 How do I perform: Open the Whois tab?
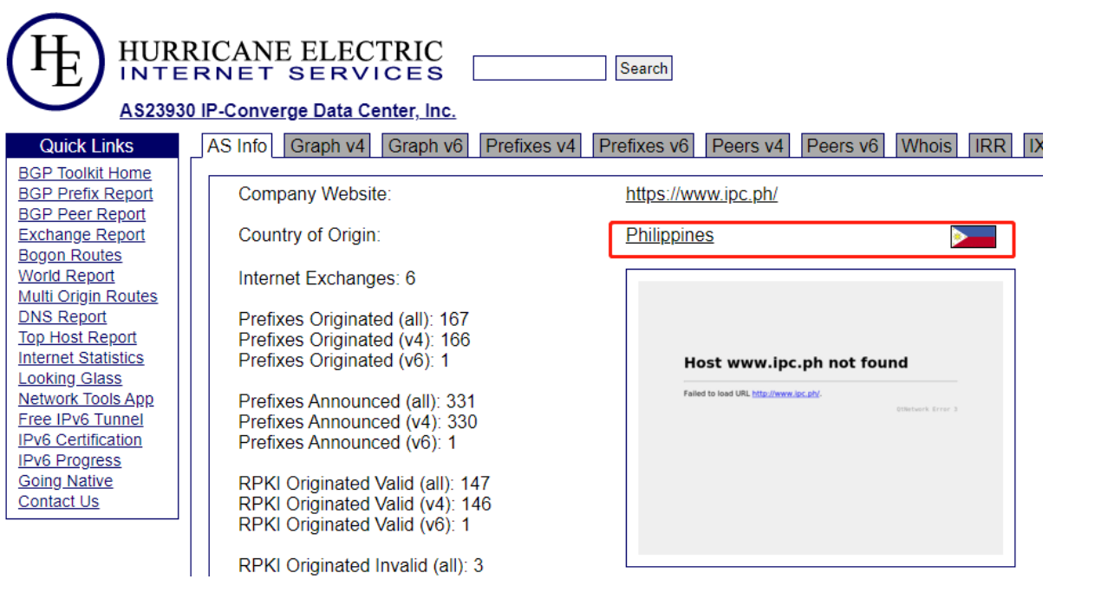[926, 146]
